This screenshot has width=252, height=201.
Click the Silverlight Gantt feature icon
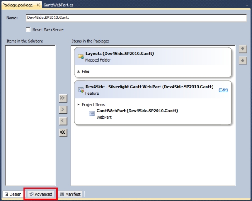pyautogui.click(x=81, y=90)
